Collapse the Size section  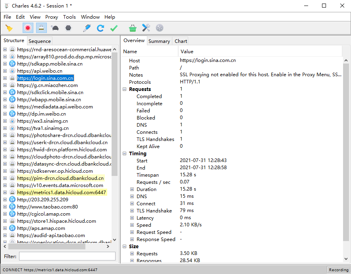(x=124, y=247)
